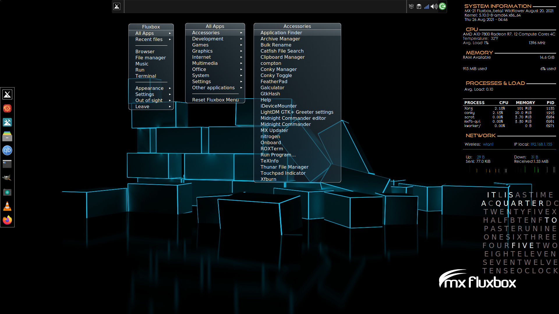Launch Archive Manager

[x=297, y=39]
